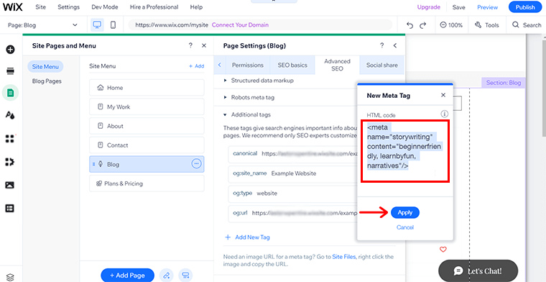
Task: Click the Redo arrow
Action: [422, 25]
